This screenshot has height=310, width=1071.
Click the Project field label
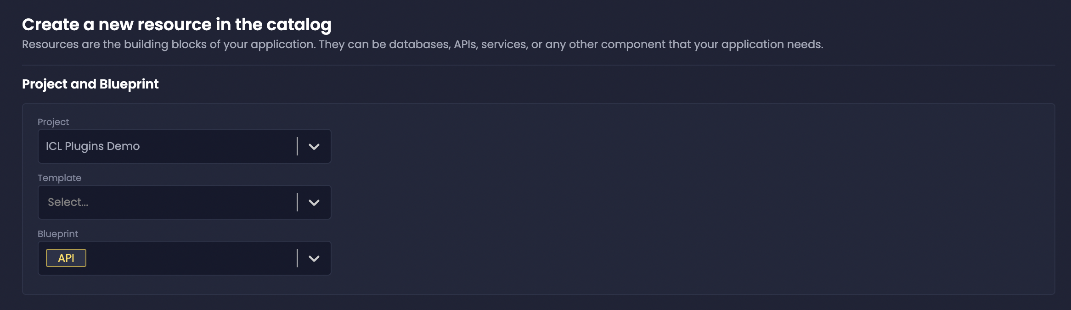(53, 122)
